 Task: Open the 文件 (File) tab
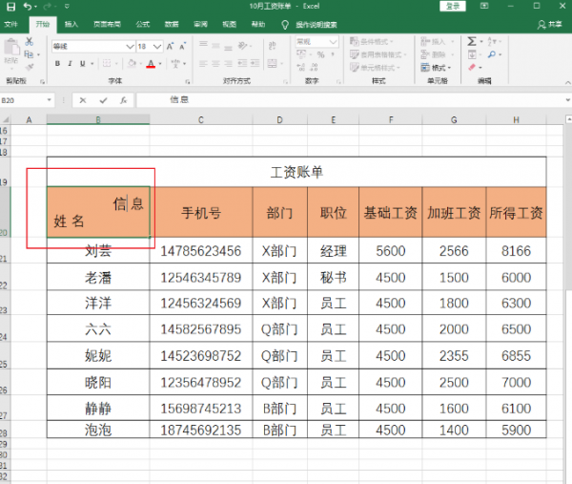(10, 25)
